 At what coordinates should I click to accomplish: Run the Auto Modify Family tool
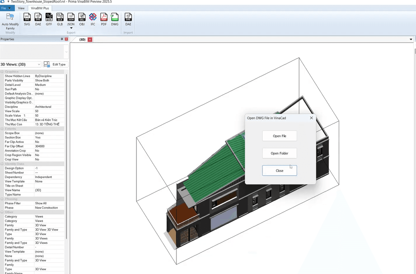coord(10,21)
